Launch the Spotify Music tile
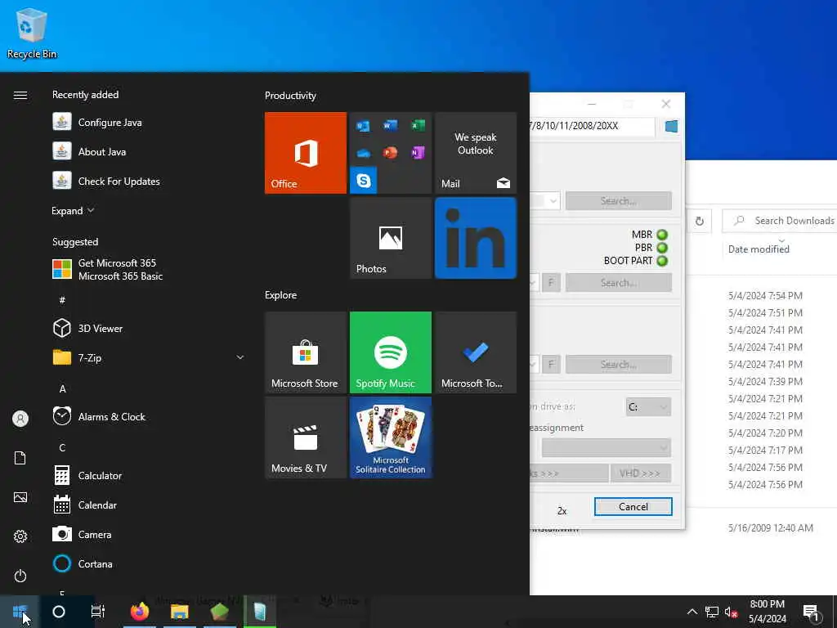837x628 pixels. [390, 352]
